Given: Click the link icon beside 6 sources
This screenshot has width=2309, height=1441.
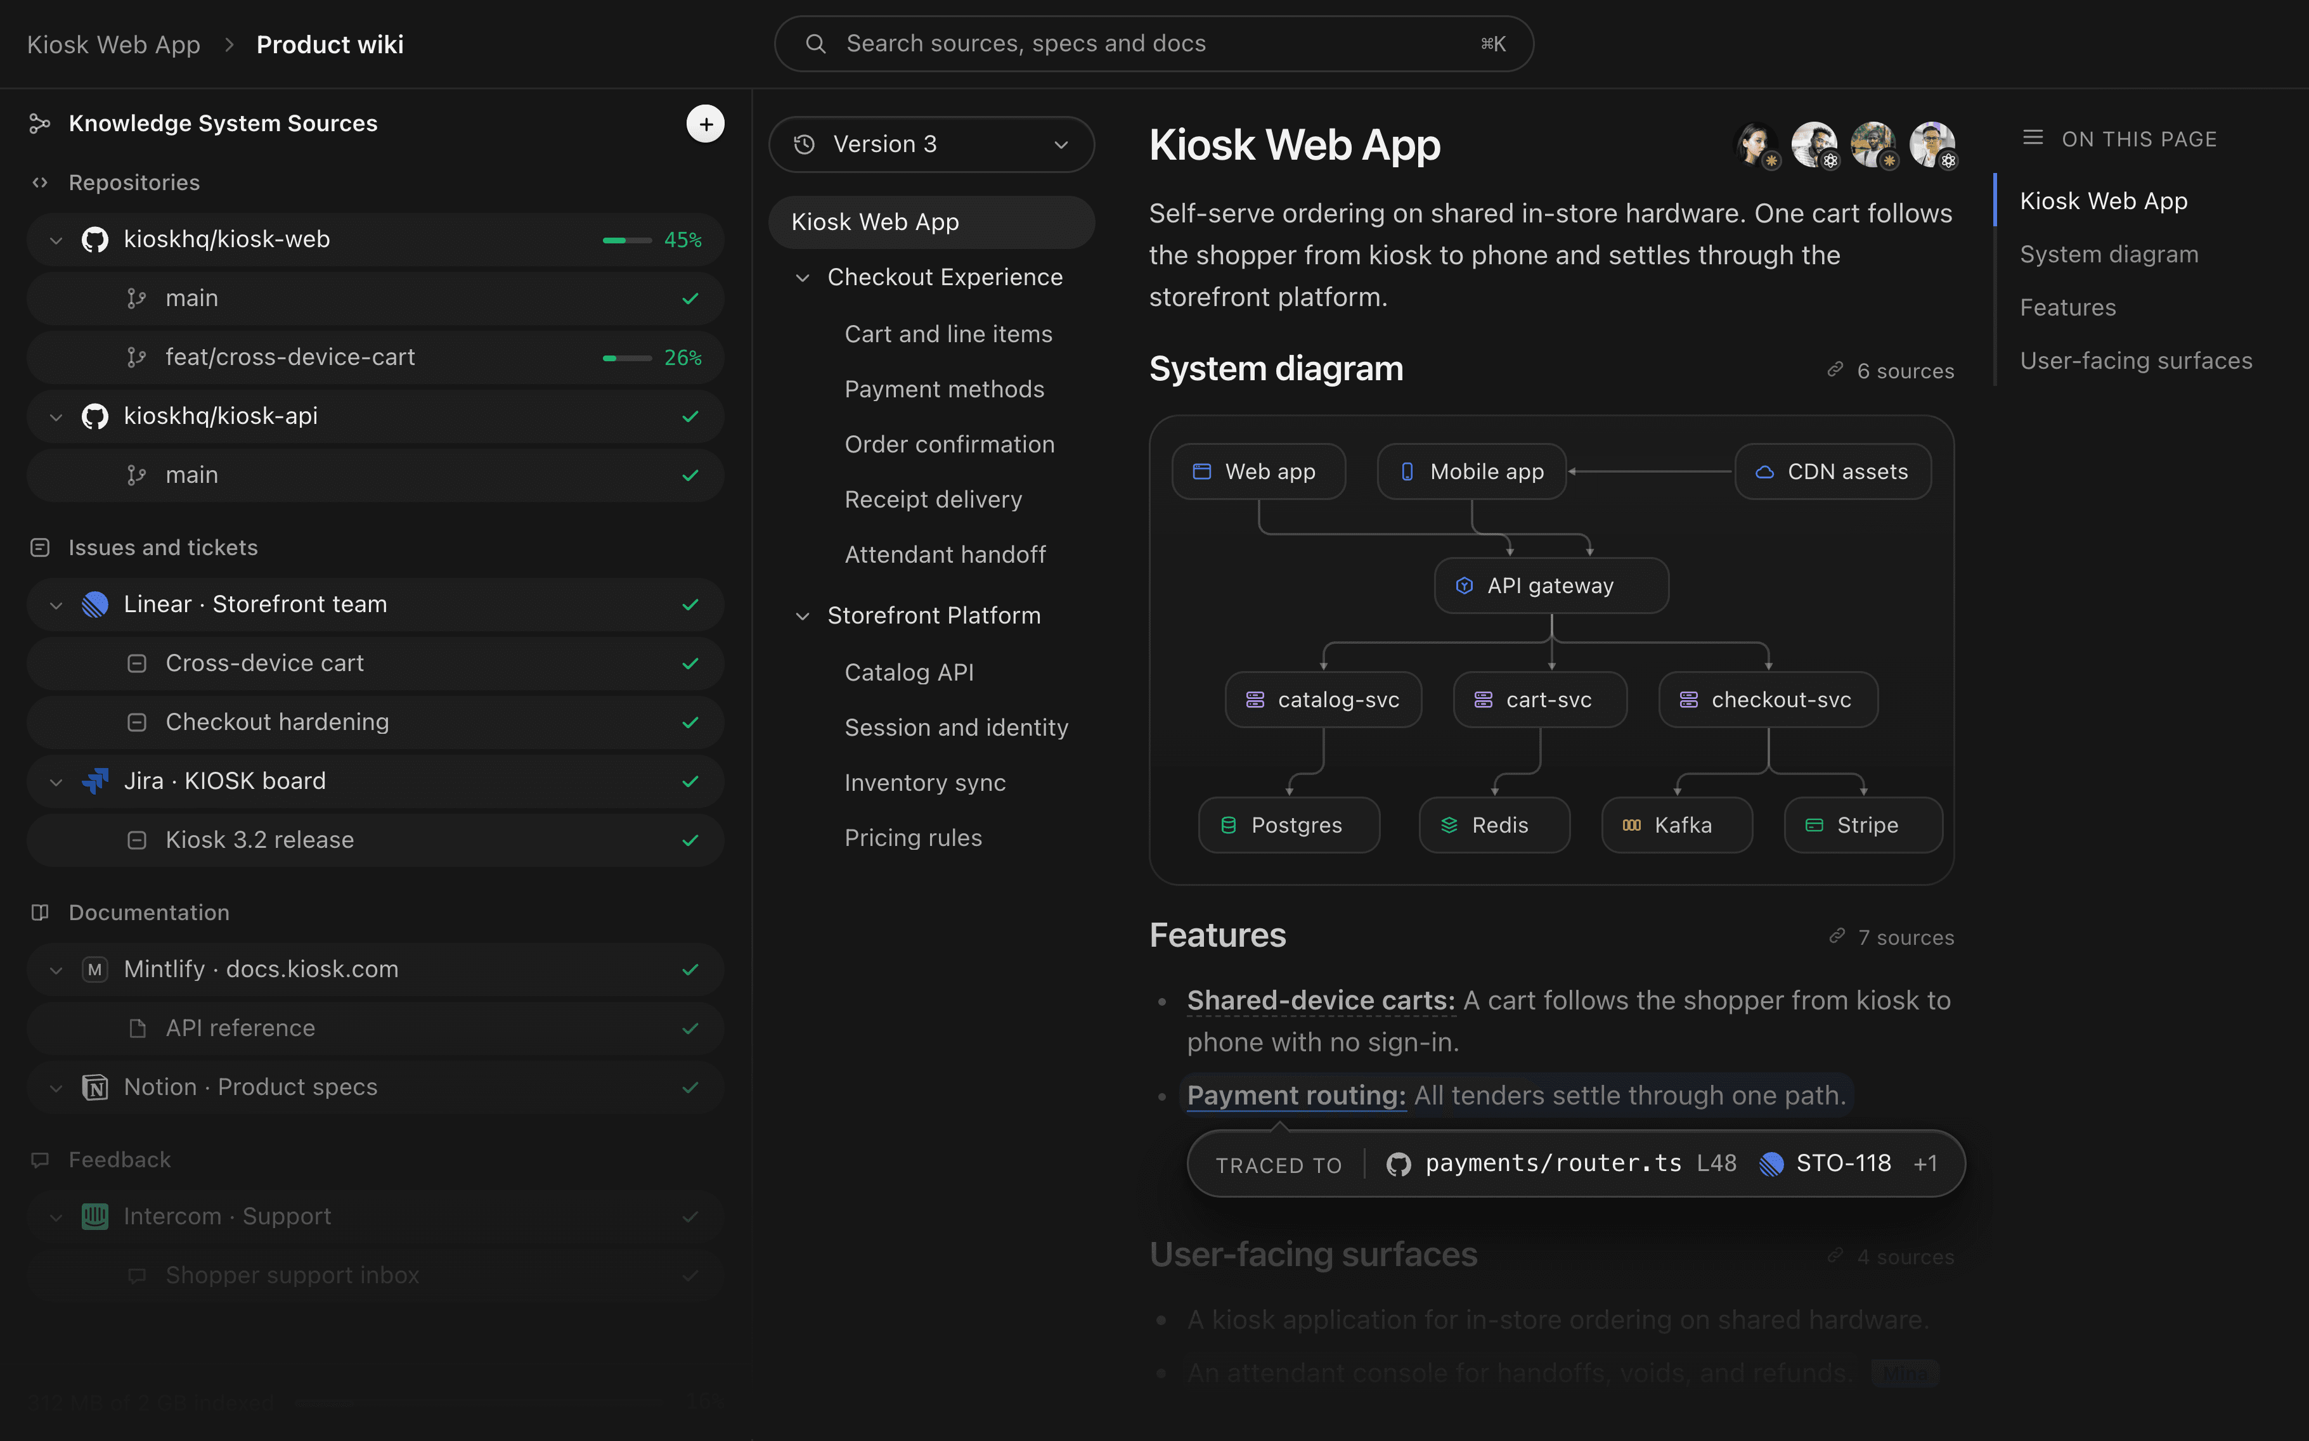Looking at the screenshot, I should pos(1834,370).
